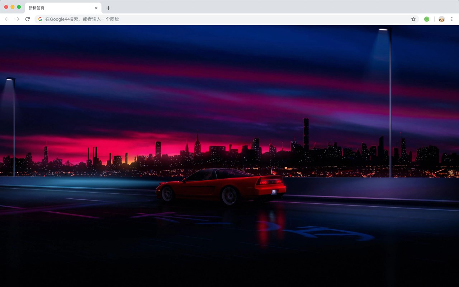Open Chrome's three-dot menu
Image resolution: width=459 pixels, height=287 pixels.
(452, 19)
